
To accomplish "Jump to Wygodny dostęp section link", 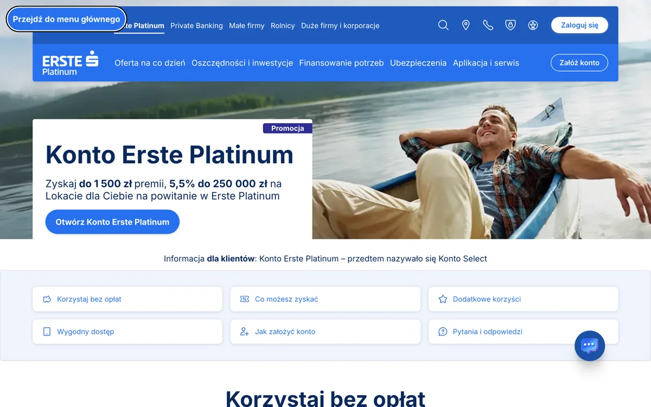I will pos(127,332).
